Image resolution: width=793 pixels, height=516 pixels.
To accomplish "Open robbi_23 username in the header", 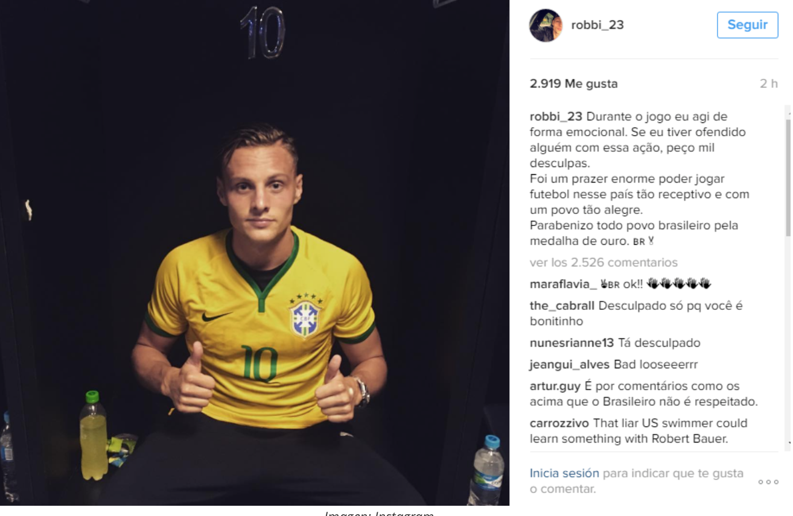I will click(x=597, y=25).
